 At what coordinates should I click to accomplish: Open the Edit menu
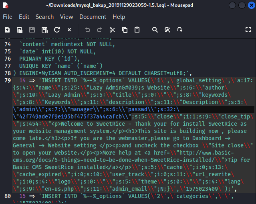click(24, 17)
